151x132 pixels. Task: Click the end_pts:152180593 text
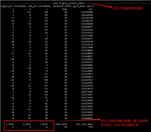pyautogui.click(x=39, y=6)
